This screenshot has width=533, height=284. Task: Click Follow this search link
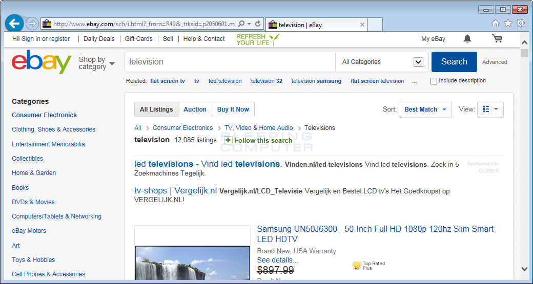pyautogui.click(x=263, y=141)
